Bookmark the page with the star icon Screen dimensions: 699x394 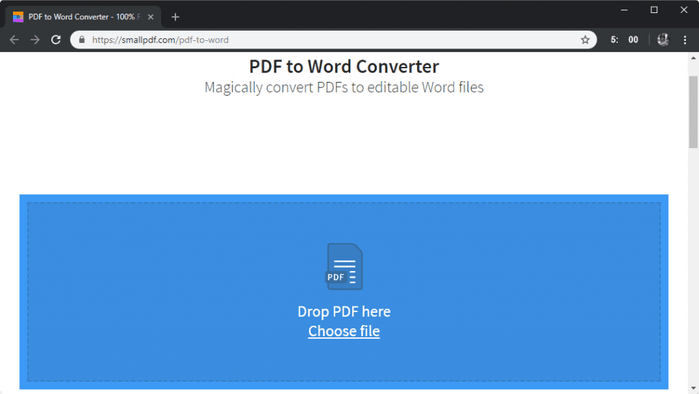(585, 40)
